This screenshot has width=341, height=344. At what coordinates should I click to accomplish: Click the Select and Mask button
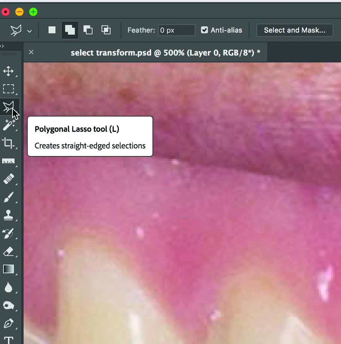click(x=295, y=30)
